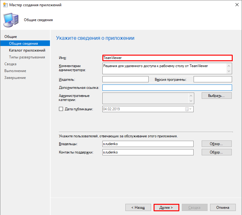The image size is (242, 215).
Task: Click the window title Мастер создания приложений
Action: point(35,5)
